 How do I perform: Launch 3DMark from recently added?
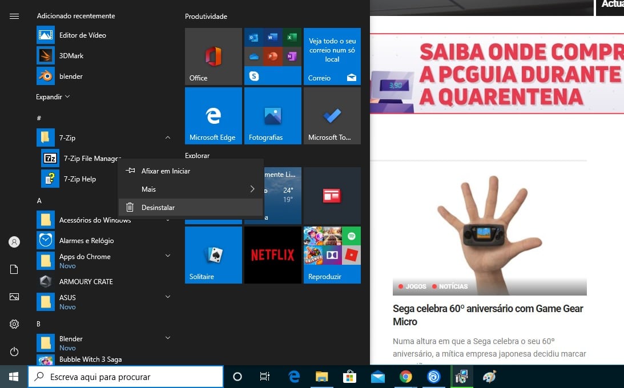pos(103,56)
